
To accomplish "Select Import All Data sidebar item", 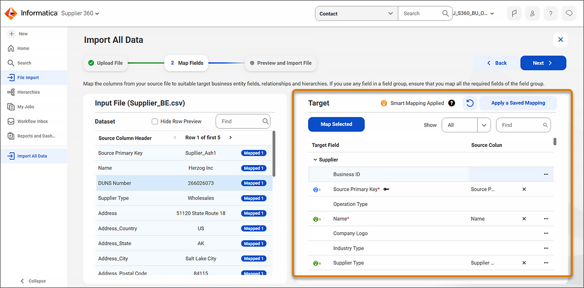I will pos(34,156).
